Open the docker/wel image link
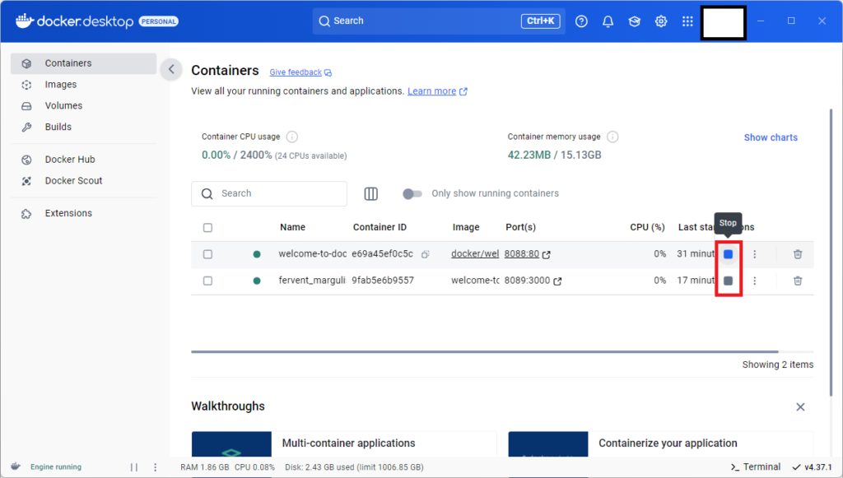 click(475, 253)
